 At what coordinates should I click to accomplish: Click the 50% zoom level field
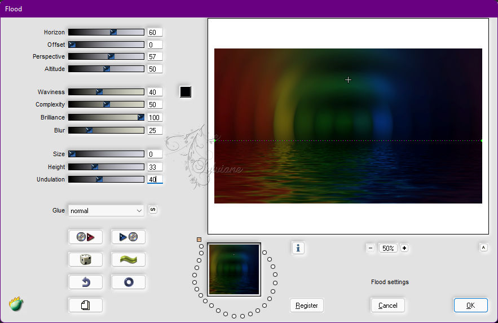tap(388, 248)
